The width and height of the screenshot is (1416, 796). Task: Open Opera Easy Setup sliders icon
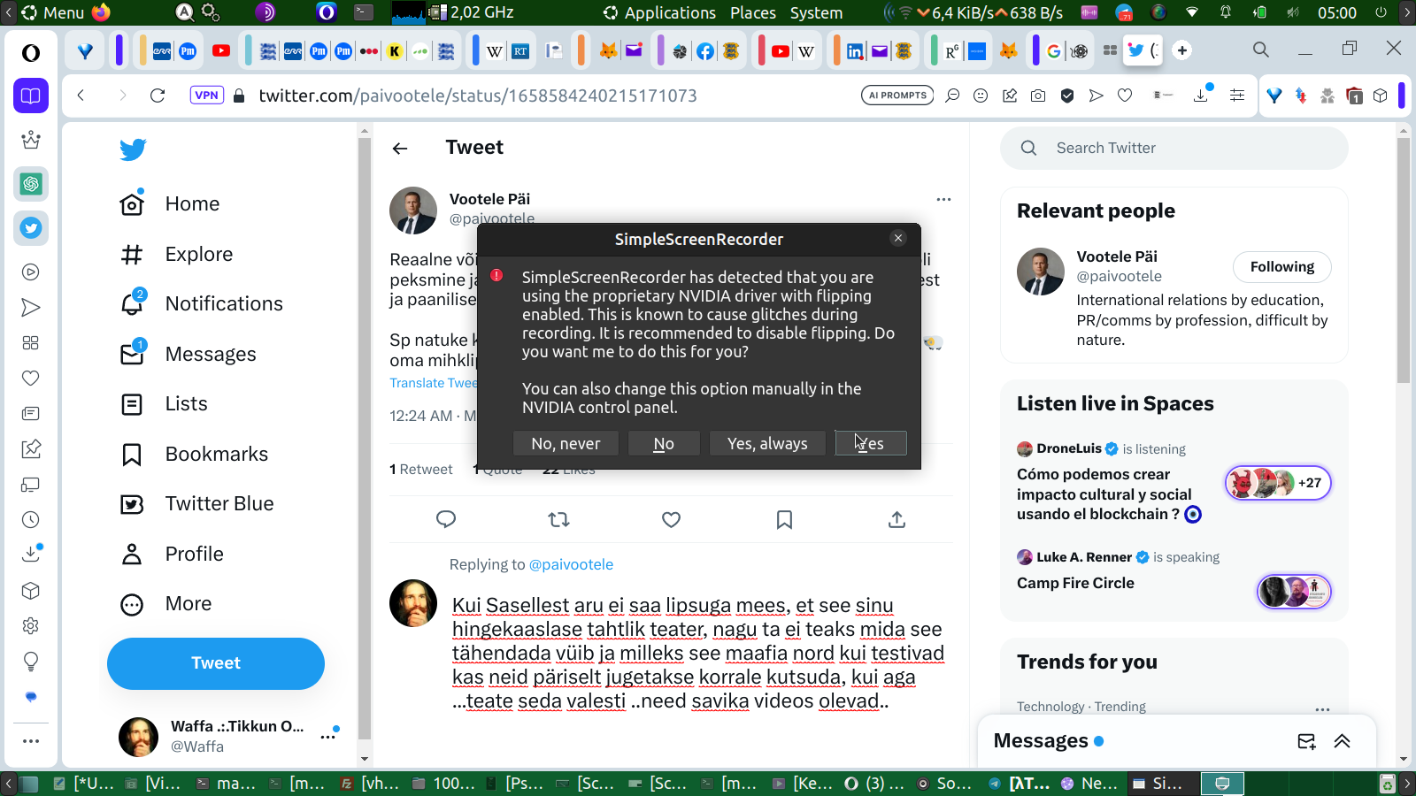tap(1237, 96)
